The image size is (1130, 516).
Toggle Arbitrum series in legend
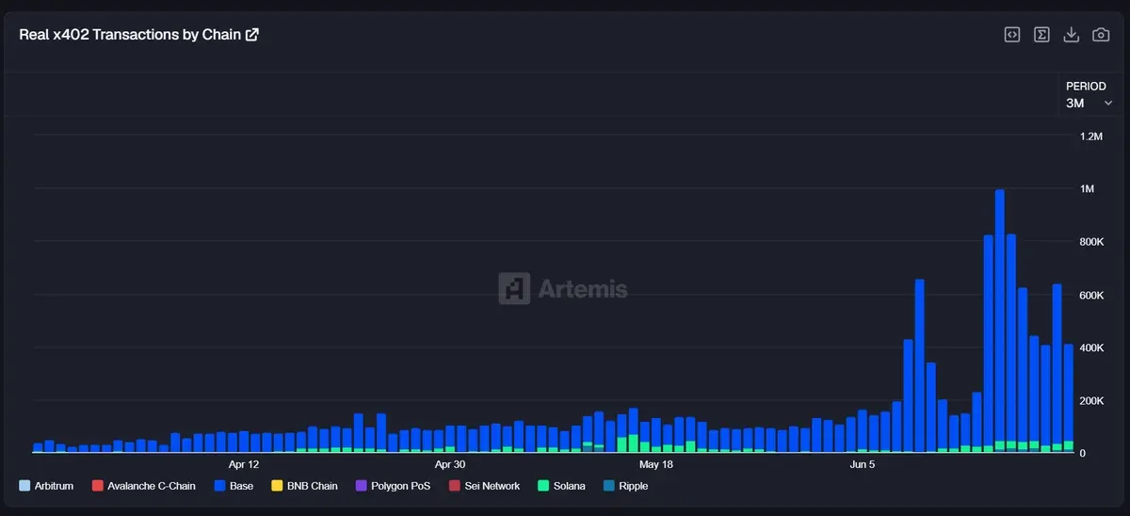coord(46,486)
